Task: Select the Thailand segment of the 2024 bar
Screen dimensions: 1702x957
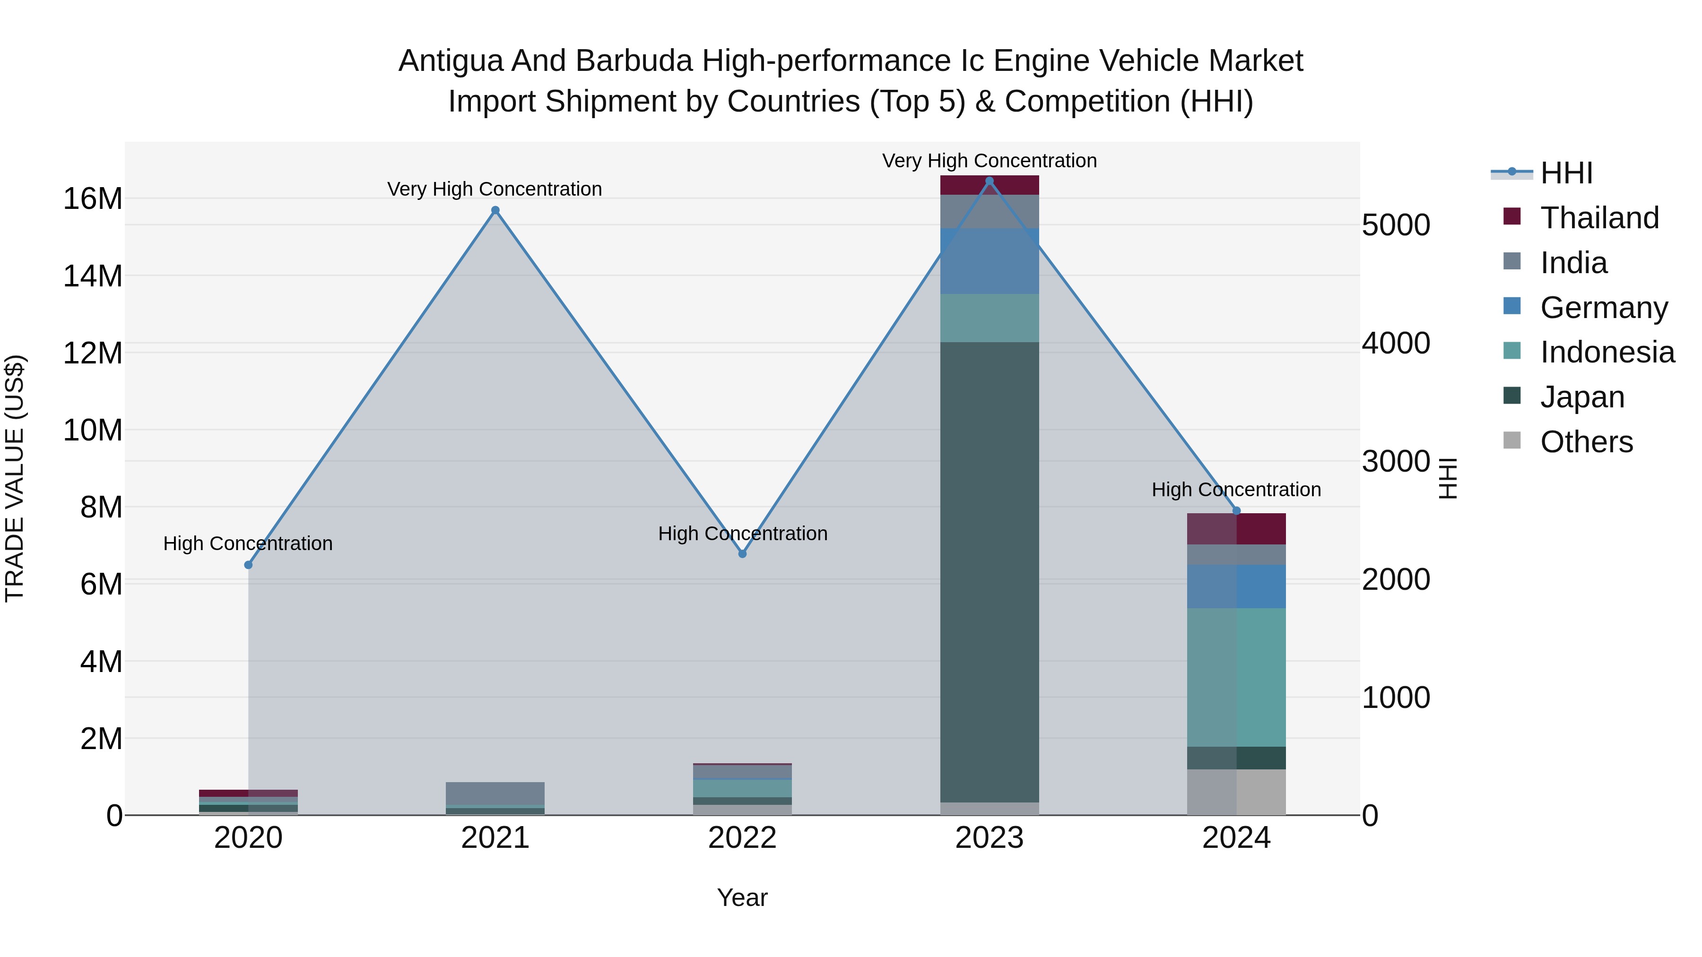Action: [x=1237, y=529]
